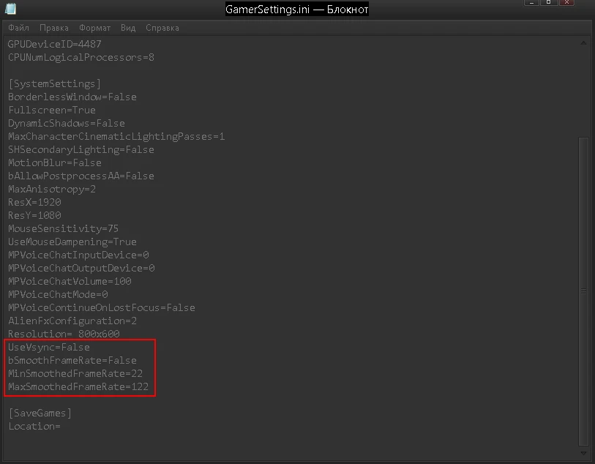This screenshot has width=595, height=464.
Task: Click the MinSmoothedFrameRate=22 line
Action: (75, 374)
